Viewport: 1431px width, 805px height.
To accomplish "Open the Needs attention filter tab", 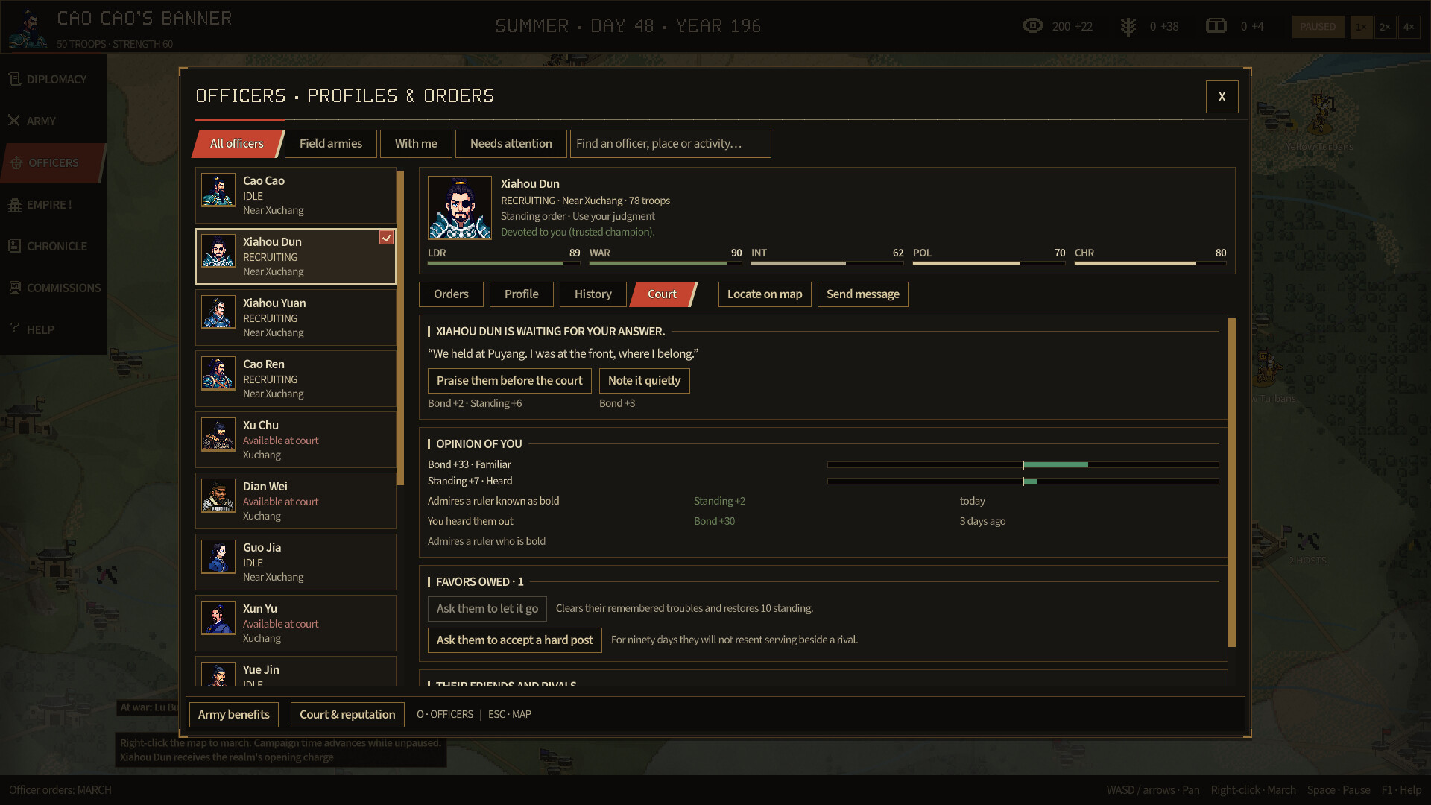I will (x=511, y=144).
